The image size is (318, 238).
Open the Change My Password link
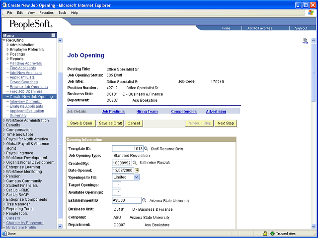[x=25, y=223]
